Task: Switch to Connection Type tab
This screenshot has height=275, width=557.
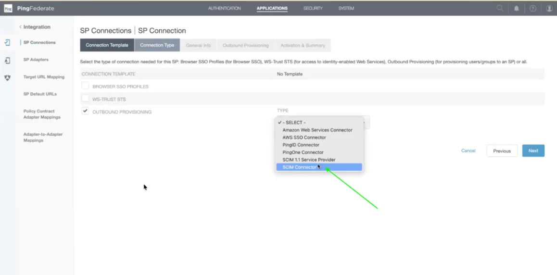Action: [157, 45]
